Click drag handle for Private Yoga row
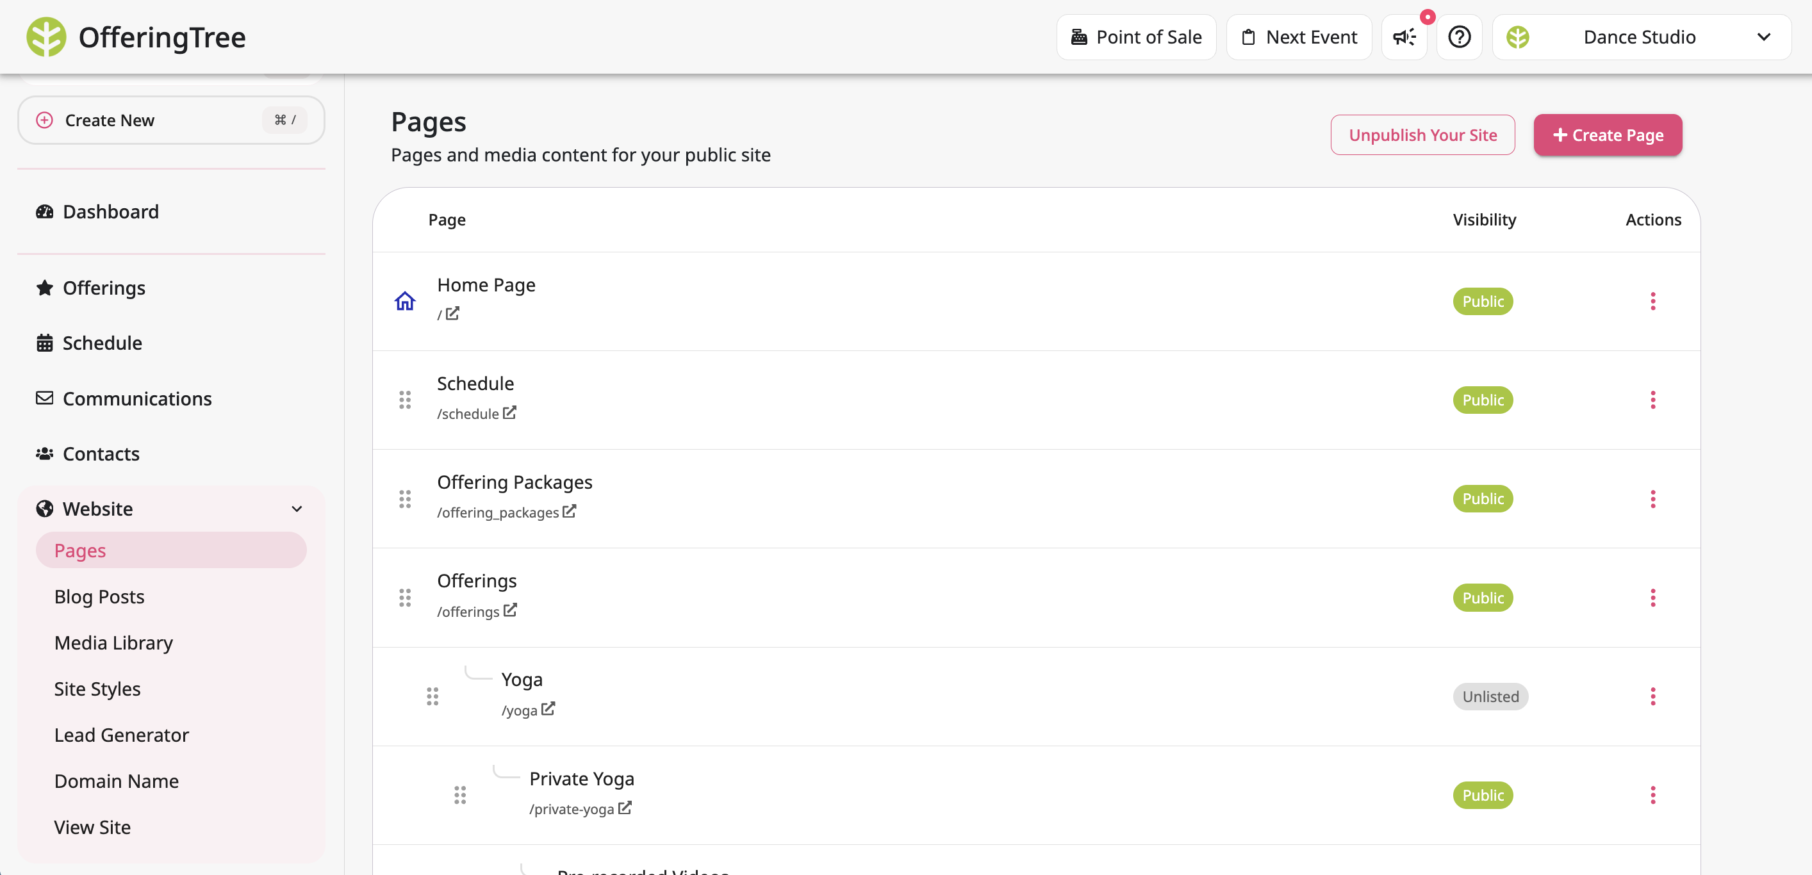This screenshot has width=1812, height=875. [x=459, y=796]
